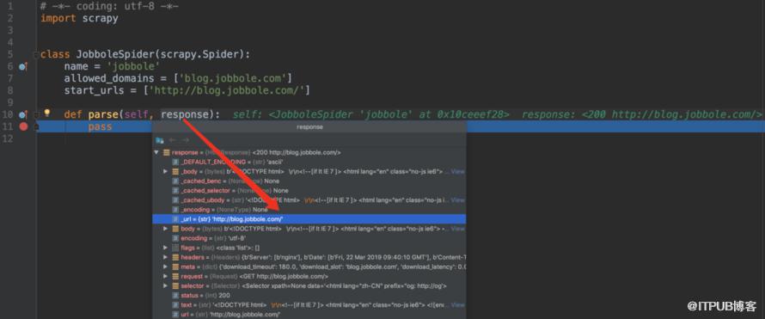765x319 pixels.
Task: Expand the meta dict variable
Action: [x=166, y=267]
